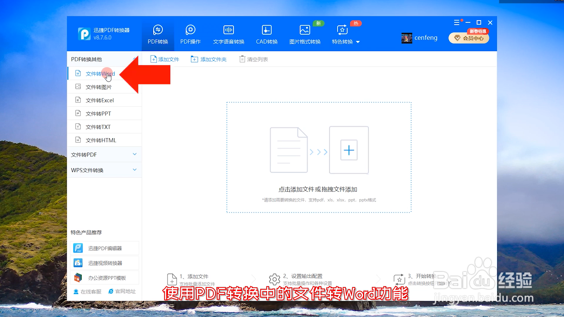Viewport: 564px width, 317px height.
Task: Click 添加文件 in the toolbar
Action: (165, 59)
